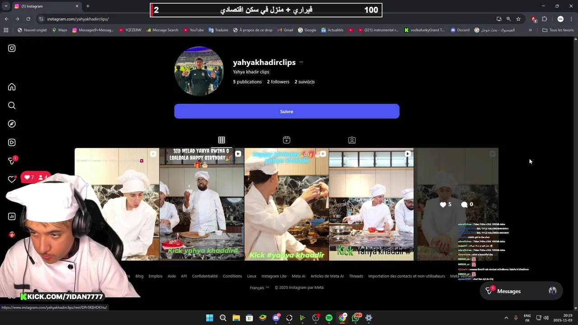Open the Emplois footer link
The width and height of the screenshot is (578, 325).
pos(155,276)
